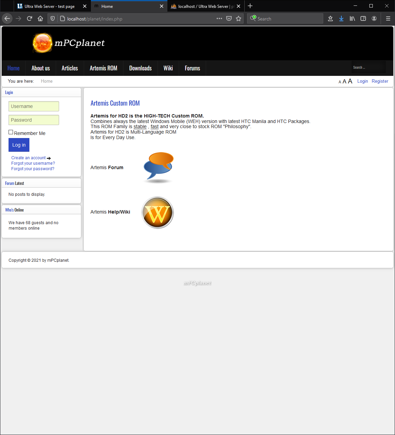
Task: Follow the Create an account link
Action: tap(28, 158)
